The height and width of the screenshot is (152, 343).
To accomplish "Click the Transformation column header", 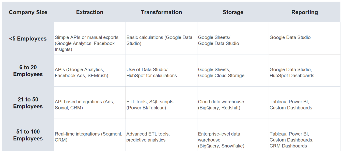I will coord(161,12).
